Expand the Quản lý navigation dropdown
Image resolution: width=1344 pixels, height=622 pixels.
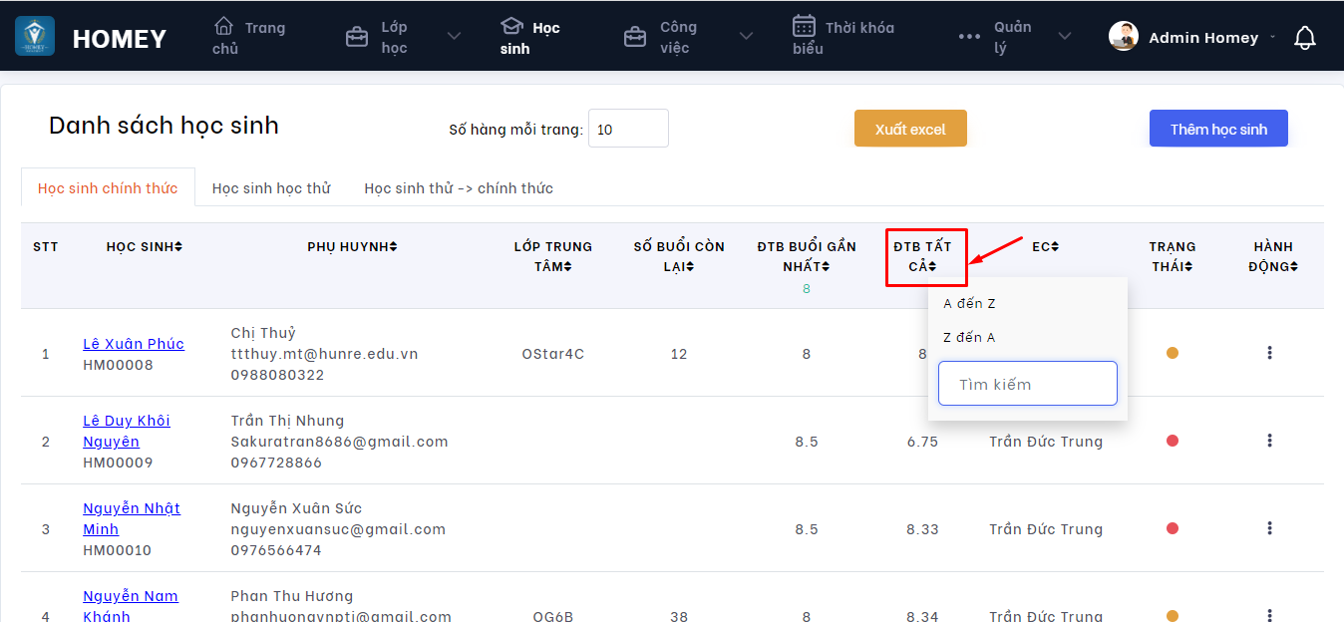click(1064, 37)
